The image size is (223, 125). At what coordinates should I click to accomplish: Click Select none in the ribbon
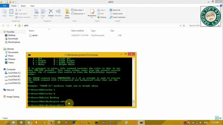pos(116,14)
